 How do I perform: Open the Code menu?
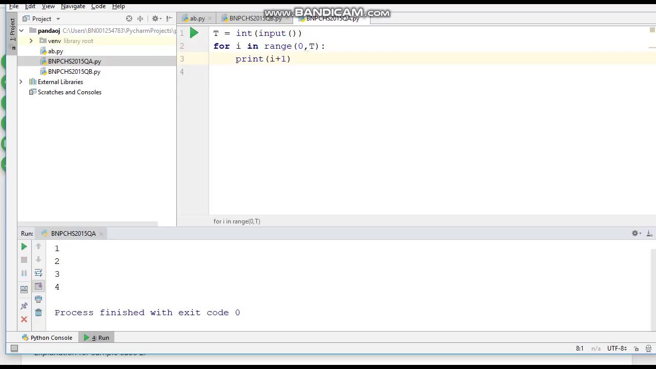click(98, 6)
